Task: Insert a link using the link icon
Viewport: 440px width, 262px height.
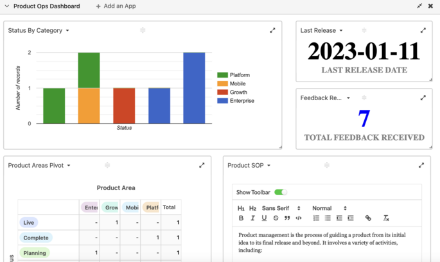Action: [368, 218]
